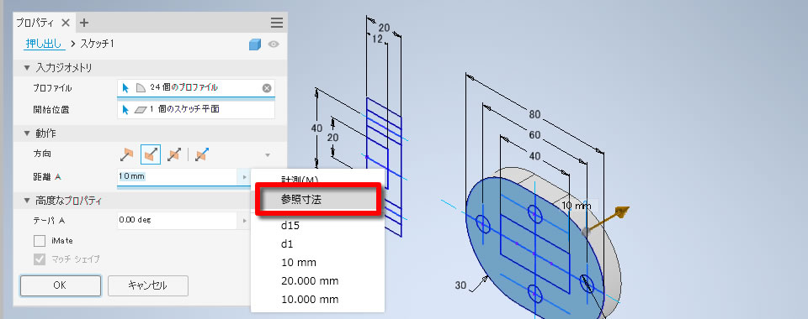
Task: Add a new panel tab with plus
Action: pyautogui.click(x=84, y=23)
